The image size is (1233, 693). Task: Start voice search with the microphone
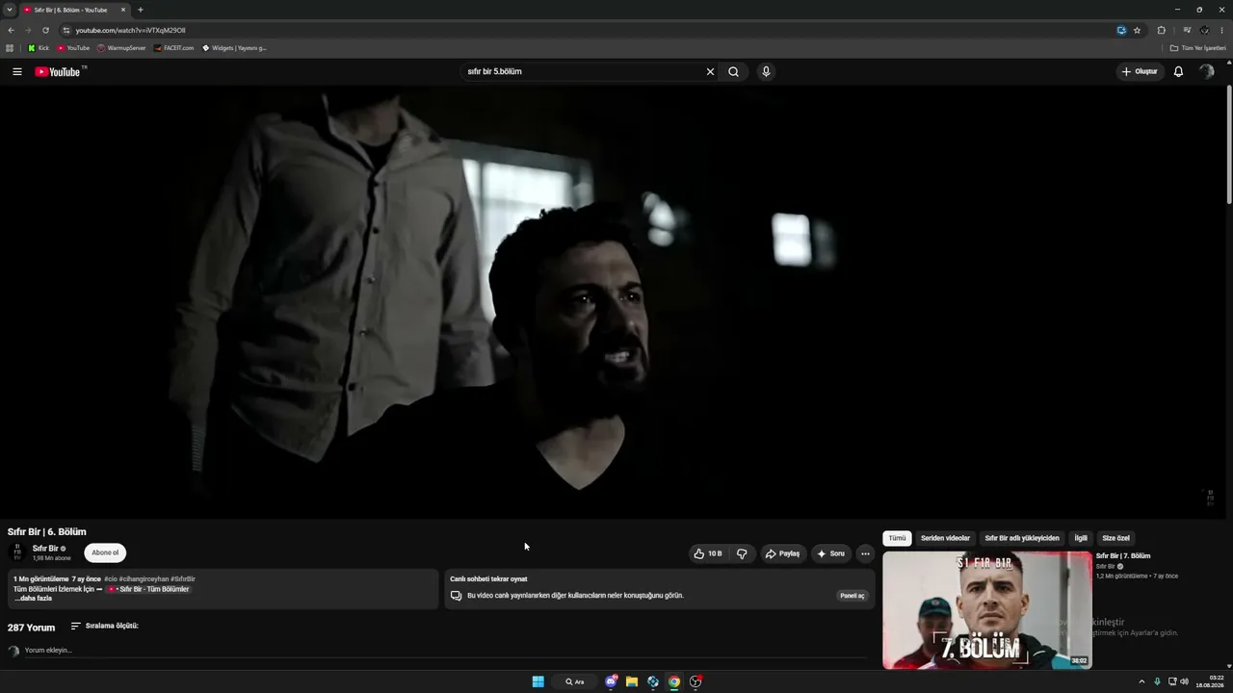pyautogui.click(x=766, y=71)
